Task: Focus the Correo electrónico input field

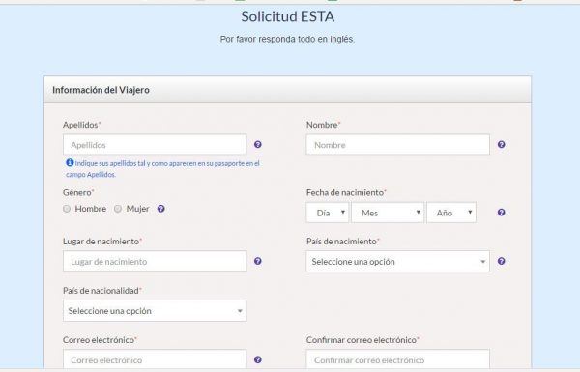Action: click(155, 359)
